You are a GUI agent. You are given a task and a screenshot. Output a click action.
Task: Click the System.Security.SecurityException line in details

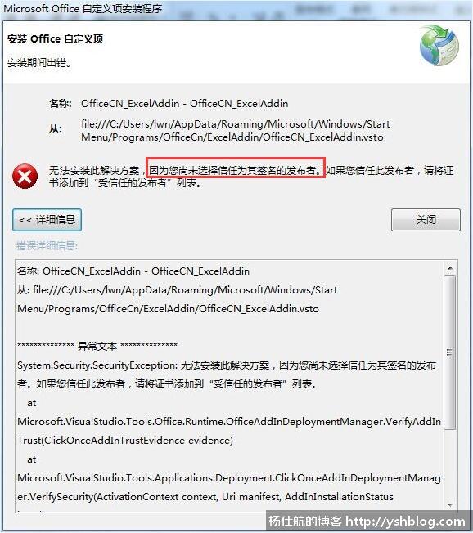227,374
